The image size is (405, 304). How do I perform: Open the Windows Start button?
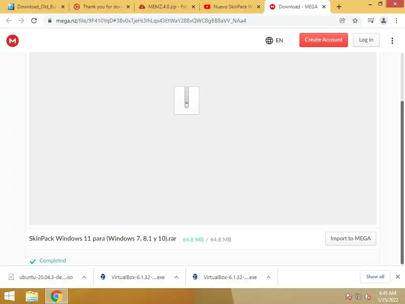click(x=9, y=296)
